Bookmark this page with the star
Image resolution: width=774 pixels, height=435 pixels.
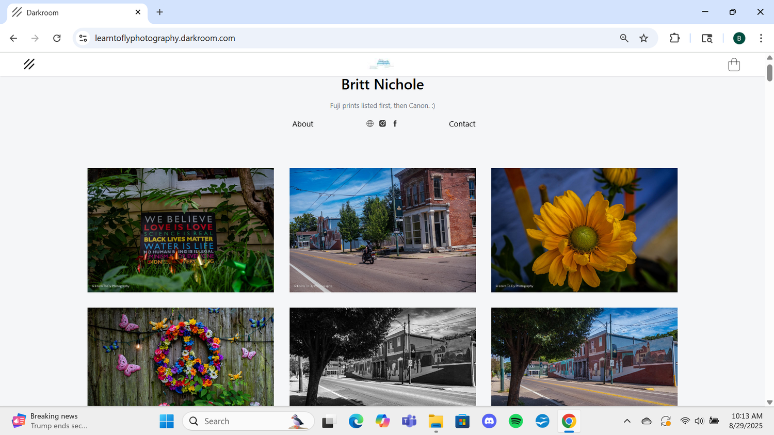pos(643,38)
